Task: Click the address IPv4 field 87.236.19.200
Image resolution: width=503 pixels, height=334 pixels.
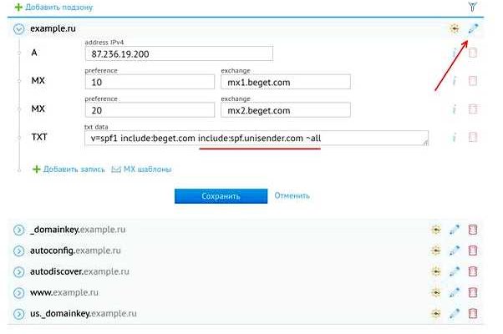Action: [x=179, y=53]
